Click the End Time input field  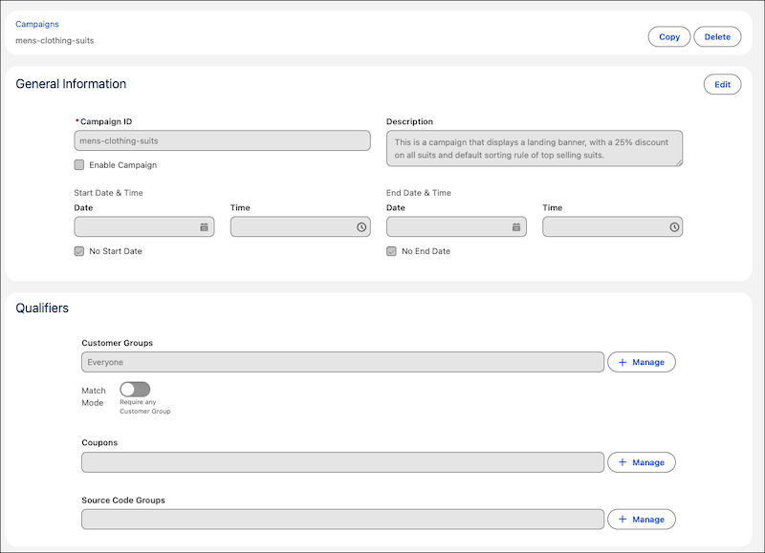click(612, 227)
